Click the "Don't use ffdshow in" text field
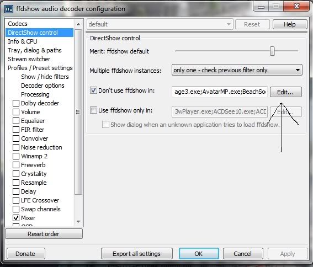 click(220, 92)
